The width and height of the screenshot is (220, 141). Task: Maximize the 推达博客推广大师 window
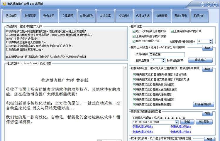click(209, 5)
